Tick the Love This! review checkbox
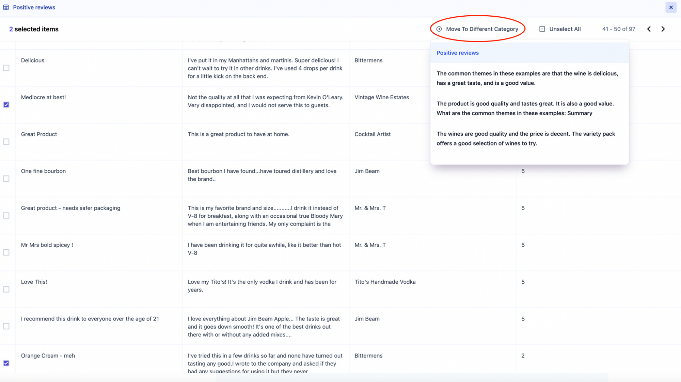 (x=6, y=289)
